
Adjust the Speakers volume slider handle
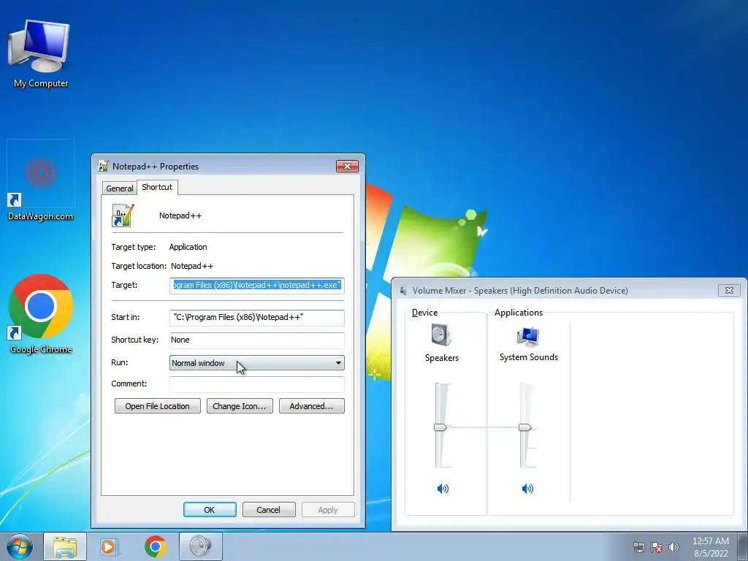[x=440, y=427]
